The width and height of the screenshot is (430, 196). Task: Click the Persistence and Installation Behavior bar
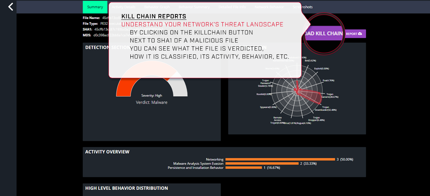pyautogui.click(x=244, y=167)
